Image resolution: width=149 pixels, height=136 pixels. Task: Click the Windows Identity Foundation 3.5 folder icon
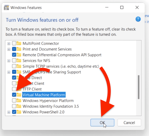(19, 106)
